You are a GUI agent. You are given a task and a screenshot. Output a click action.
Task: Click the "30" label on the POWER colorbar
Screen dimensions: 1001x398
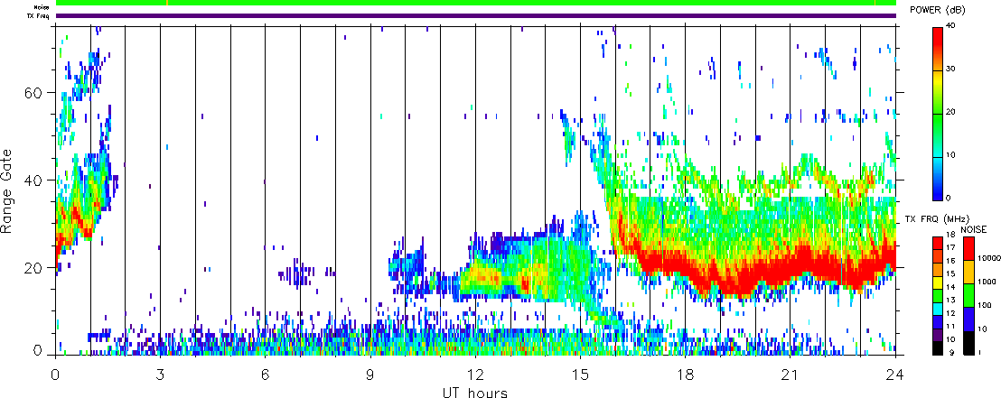pyautogui.click(x=952, y=69)
